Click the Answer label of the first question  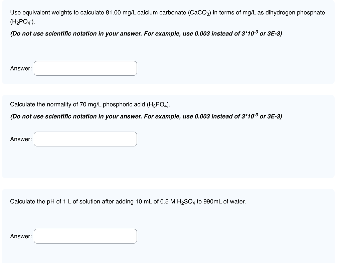click(21, 68)
